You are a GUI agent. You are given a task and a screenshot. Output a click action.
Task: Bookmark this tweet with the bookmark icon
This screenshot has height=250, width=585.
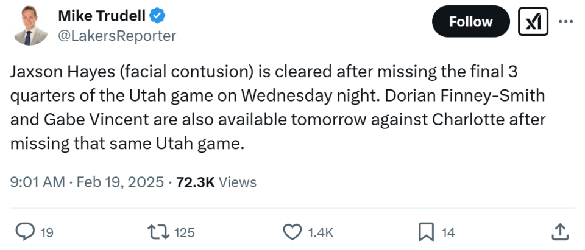click(427, 232)
